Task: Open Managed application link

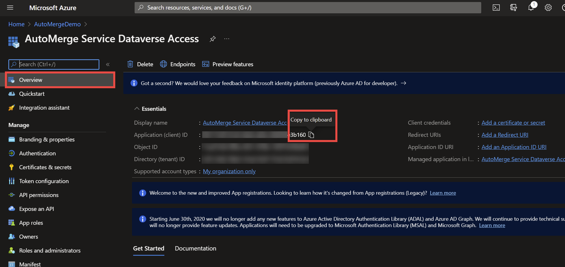Action: pos(523,159)
